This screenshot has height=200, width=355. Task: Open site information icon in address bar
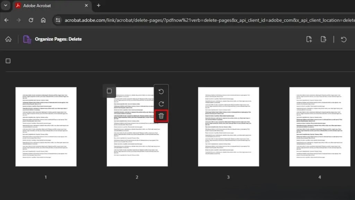pyautogui.click(x=58, y=20)
